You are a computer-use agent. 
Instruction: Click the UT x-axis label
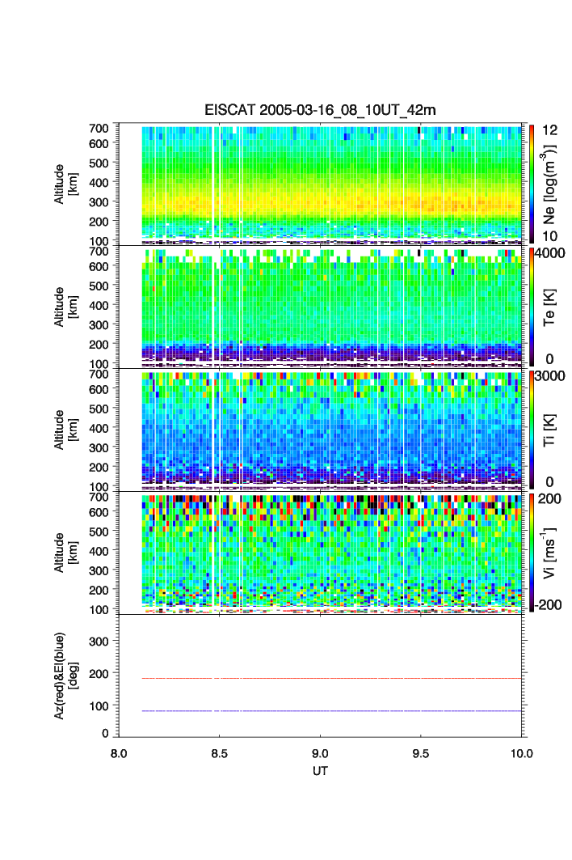point(320,771)
